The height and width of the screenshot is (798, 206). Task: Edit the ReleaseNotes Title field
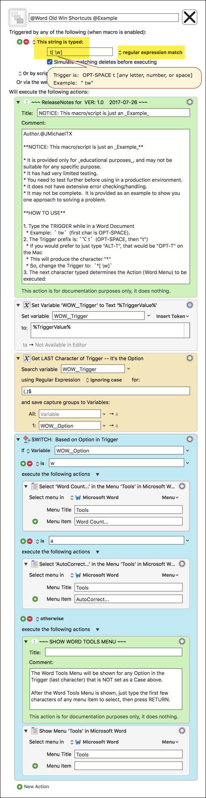114,113
